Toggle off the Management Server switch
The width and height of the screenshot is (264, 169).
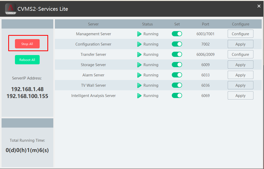click(x=177, y=34)
